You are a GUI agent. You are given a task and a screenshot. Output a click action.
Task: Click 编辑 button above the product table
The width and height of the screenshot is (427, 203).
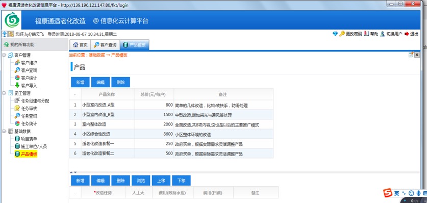(101, 82)
